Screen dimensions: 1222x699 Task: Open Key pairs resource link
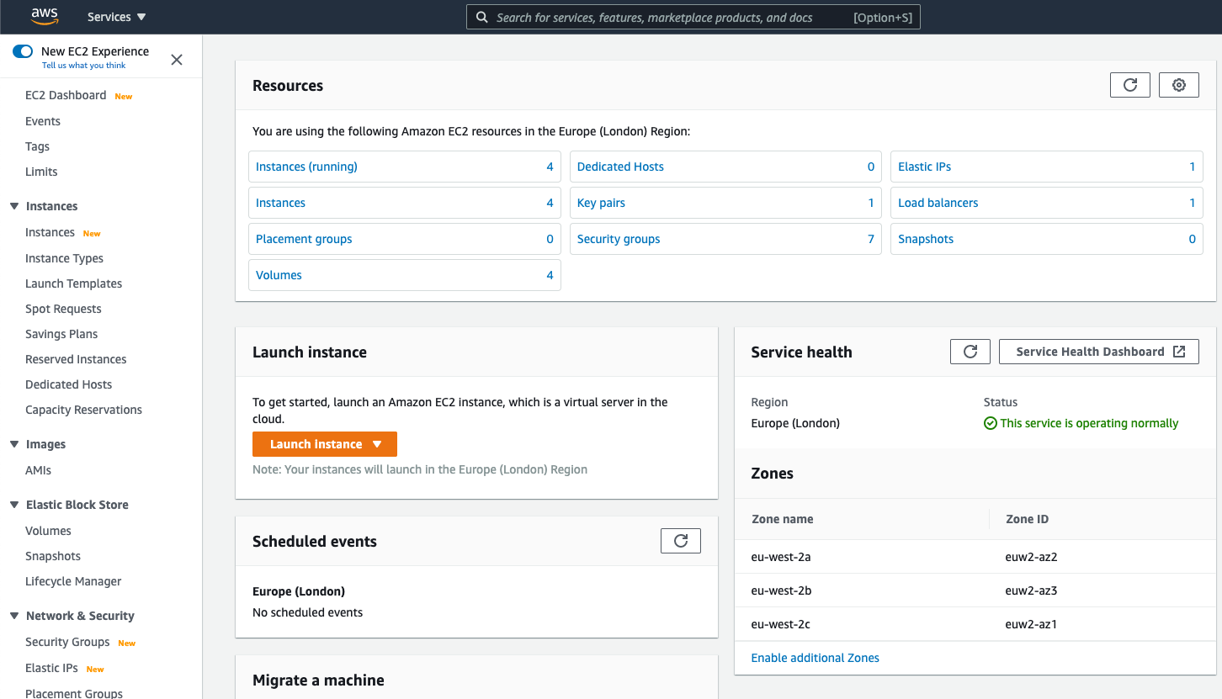pyautogui.click(x=601, y=203)
